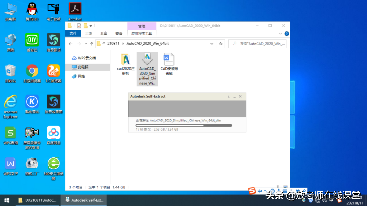Viewport: 367px width, 206px height.
Task: Launch UC浏览器 from the desktop
Action: point(54,74)
